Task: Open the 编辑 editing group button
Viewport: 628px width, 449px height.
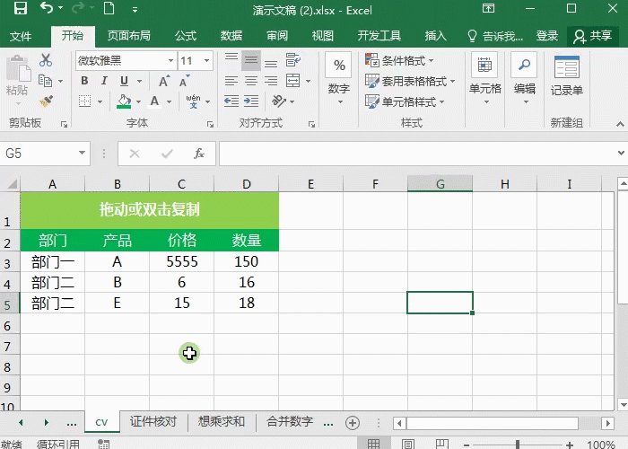Action: [x=525, y=79]
